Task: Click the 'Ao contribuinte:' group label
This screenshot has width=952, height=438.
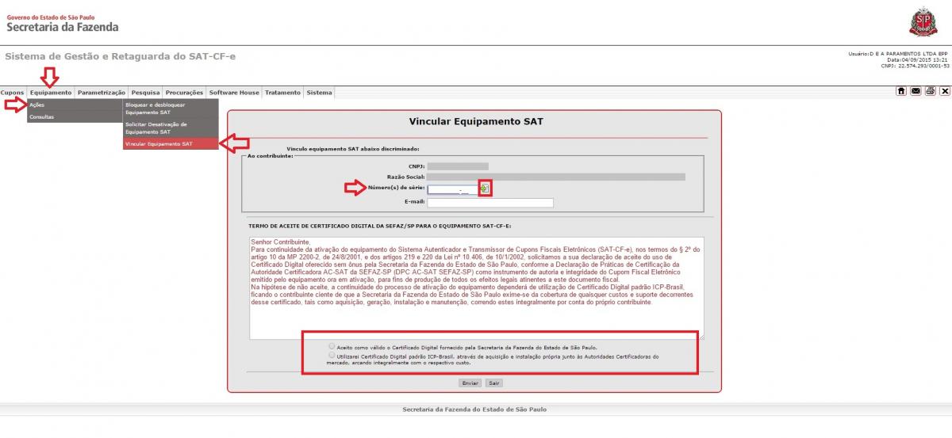Action: click(x=271, y=156)
